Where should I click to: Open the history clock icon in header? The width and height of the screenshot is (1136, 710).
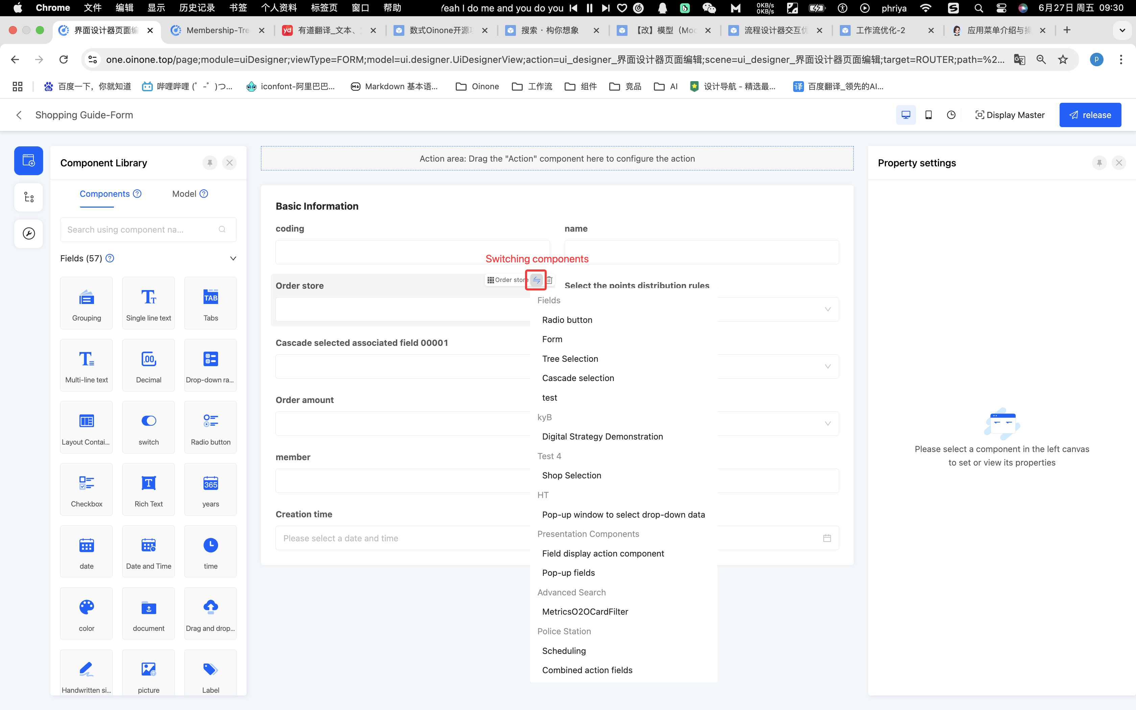951,115
